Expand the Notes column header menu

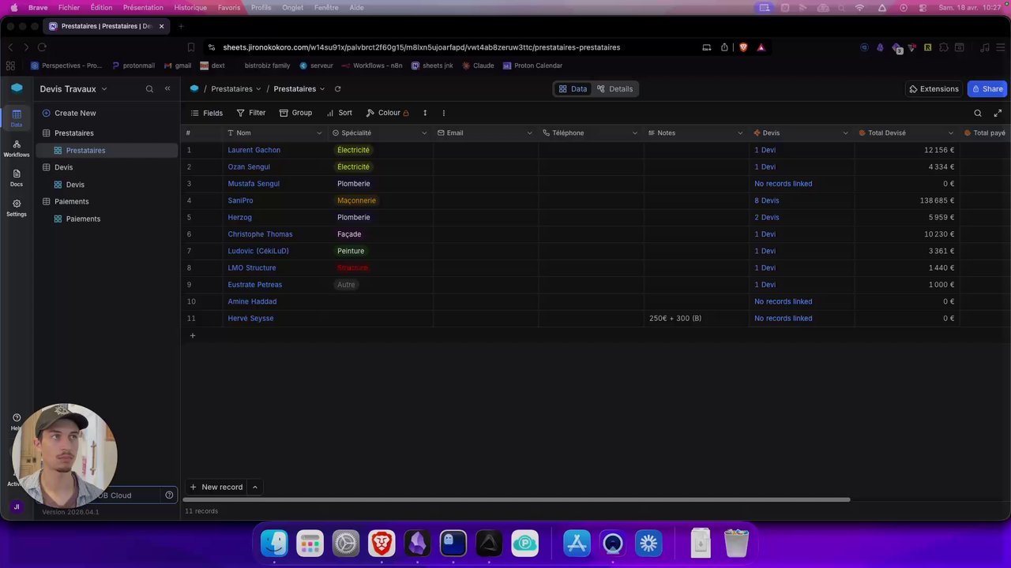[x=740, y=133]
